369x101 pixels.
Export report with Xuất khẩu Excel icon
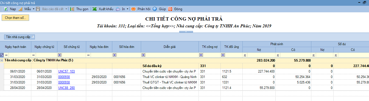click(x=94, y=9)
